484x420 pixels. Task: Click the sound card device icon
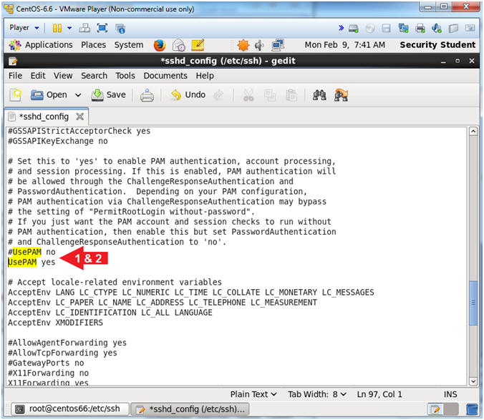tap(437, 29)
